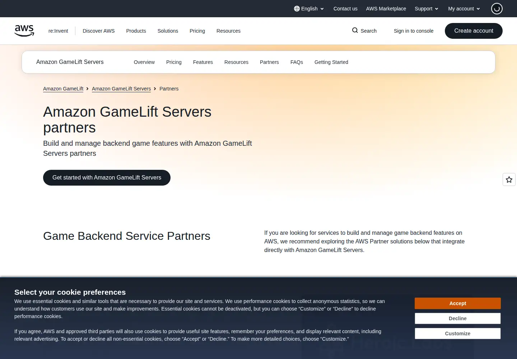517x359 pixels.
Task: Click the Amazon GameLift Servers partners heading
Action: (127, 120)
